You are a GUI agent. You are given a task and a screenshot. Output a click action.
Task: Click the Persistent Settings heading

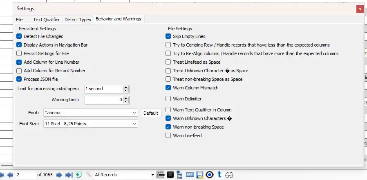point(37,29)
